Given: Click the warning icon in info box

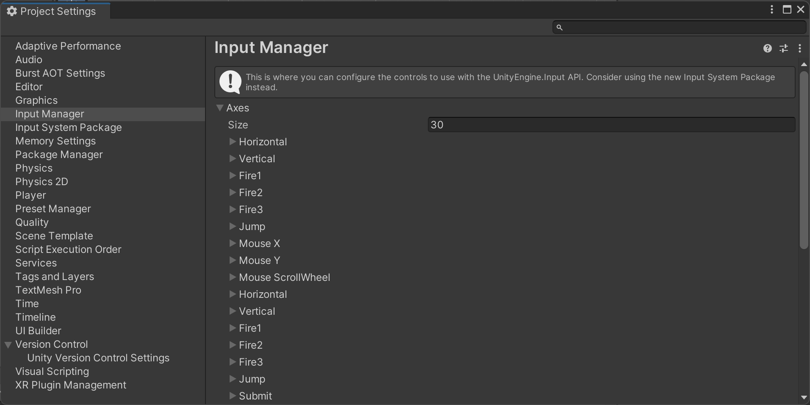Looking at the screenshot, I should tap(230, 82).
